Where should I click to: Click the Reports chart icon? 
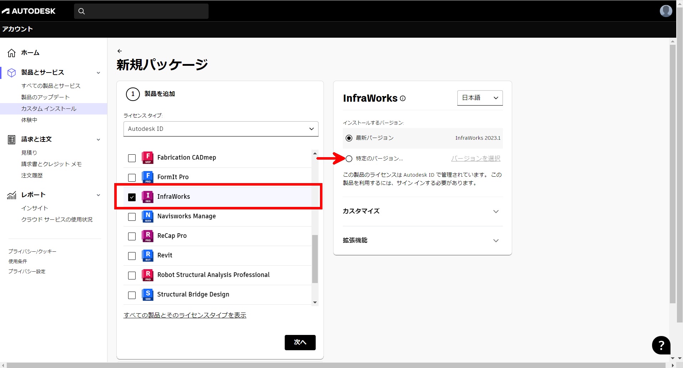[12, 195]
